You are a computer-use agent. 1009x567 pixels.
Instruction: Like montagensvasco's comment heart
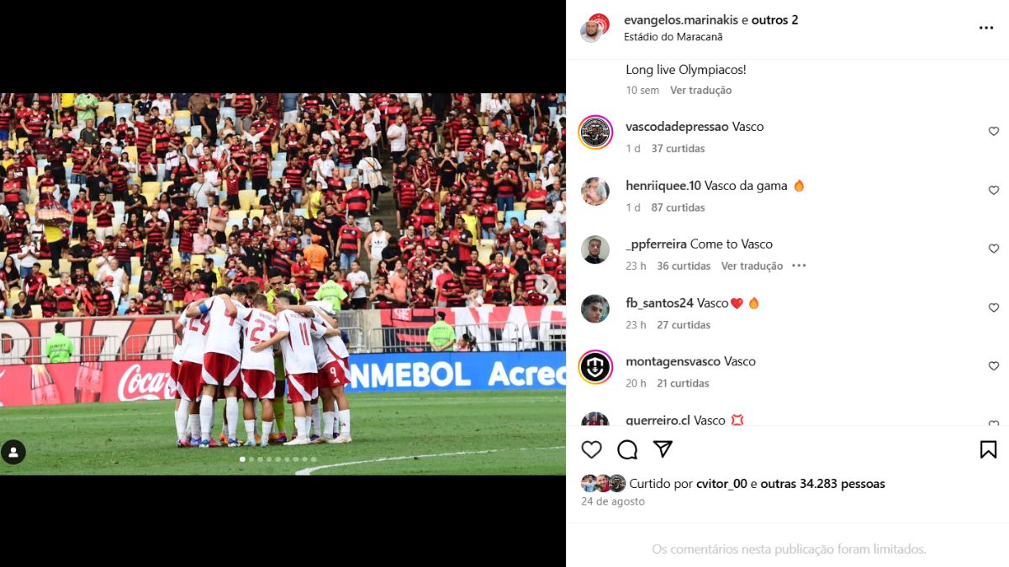pyautogui.click(x=993, y=366)
